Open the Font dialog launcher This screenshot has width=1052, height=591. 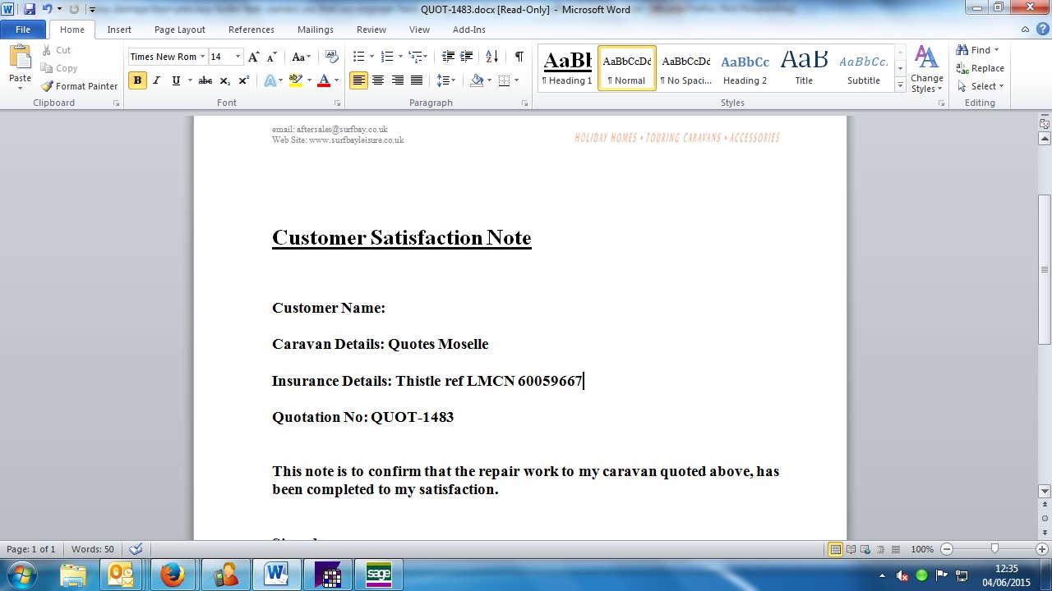point(338,103)
